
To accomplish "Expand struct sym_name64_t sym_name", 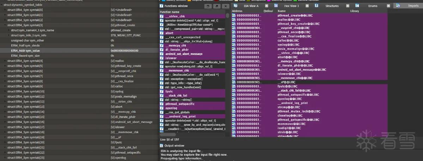I will click(8, 30).
